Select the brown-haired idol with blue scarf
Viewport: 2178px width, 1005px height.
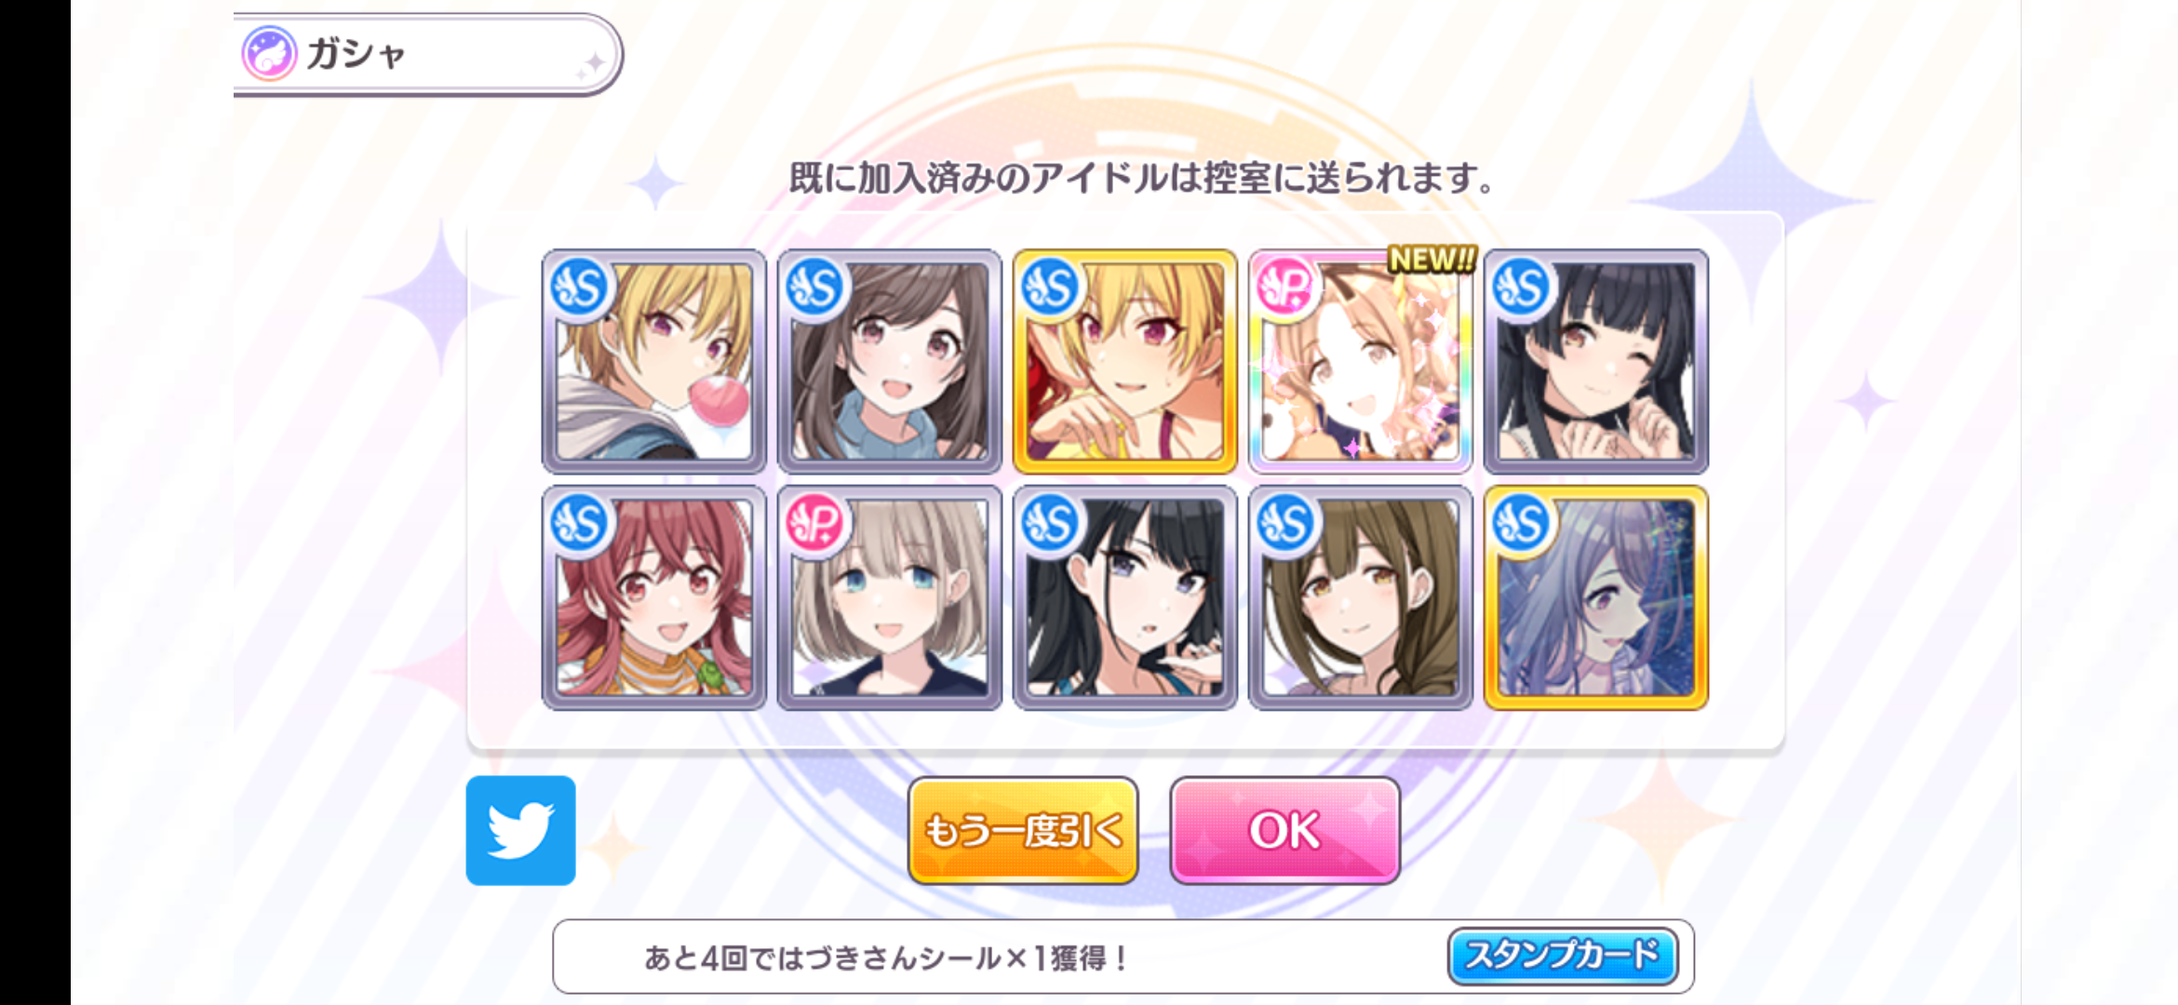point(890,361)
